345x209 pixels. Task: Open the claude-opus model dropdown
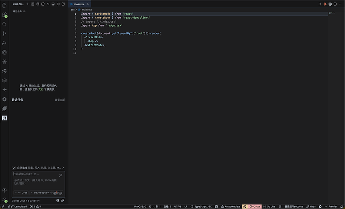pos(46,193)
